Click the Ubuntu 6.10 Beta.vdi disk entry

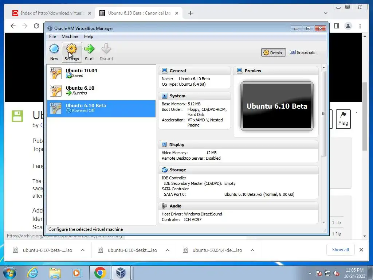(259, 194)
